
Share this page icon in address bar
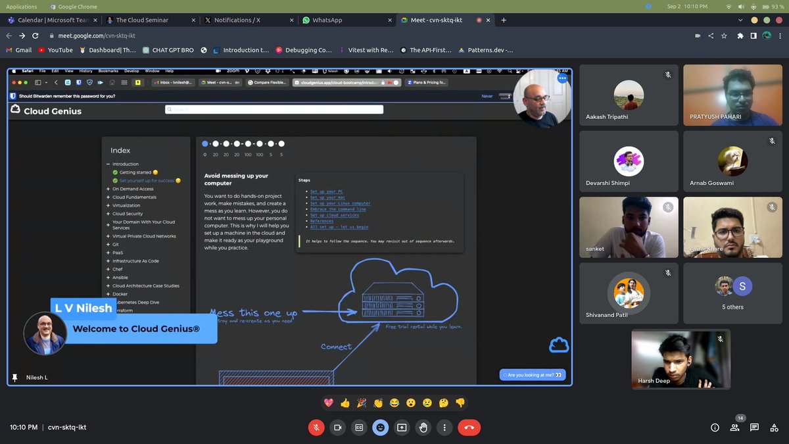point(710,36)
